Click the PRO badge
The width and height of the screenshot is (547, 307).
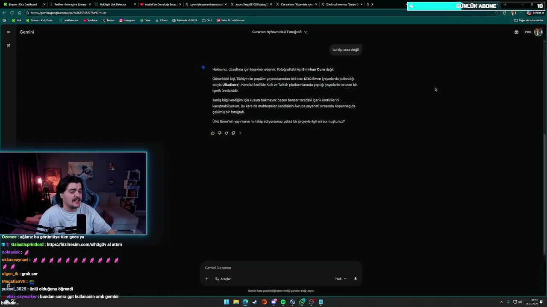coord(528,32)
